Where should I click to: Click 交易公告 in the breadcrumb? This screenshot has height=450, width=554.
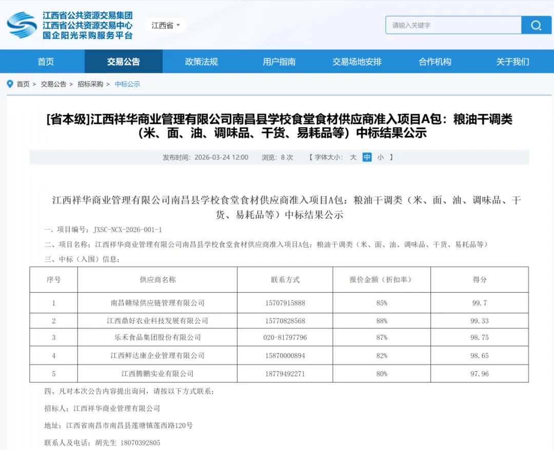click(x=53, y=84)
